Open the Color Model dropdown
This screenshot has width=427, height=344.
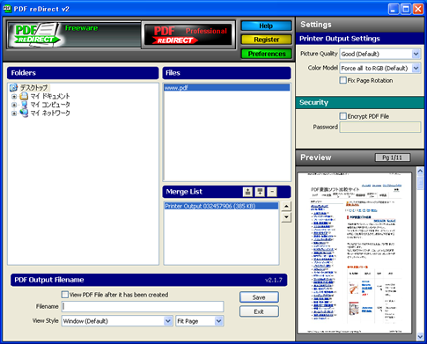pyautogui.click(x=380, y=68)
